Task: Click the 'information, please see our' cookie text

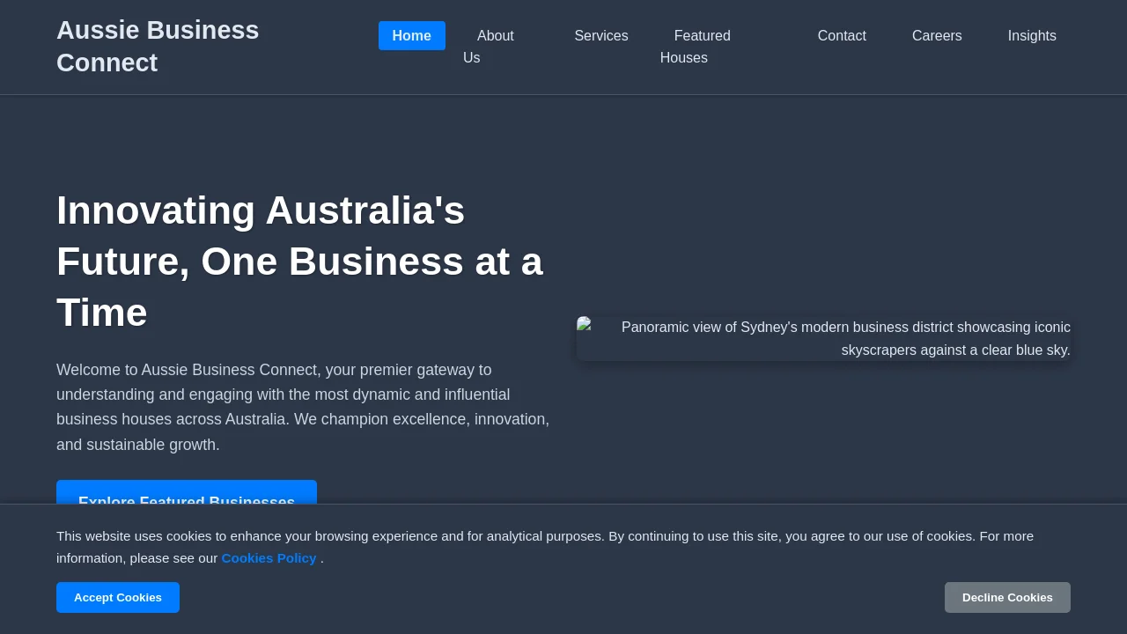Action: pos(136,558)
